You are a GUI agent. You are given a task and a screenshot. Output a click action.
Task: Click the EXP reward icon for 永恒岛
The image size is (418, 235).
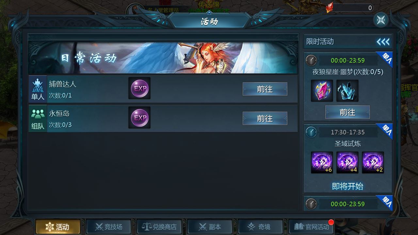(139, 117)
